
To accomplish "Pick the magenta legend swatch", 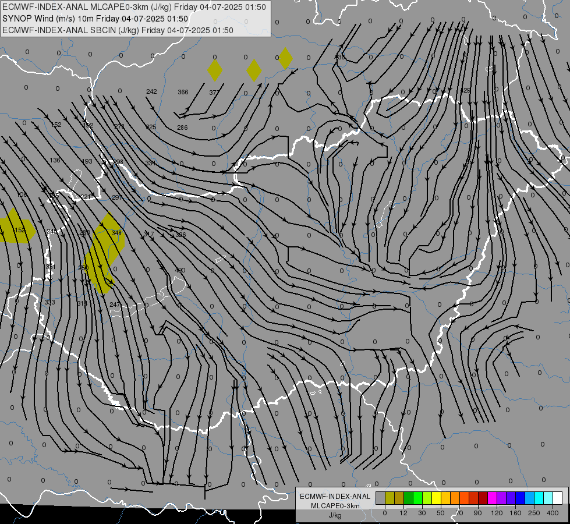I will (x=493, y=498).
